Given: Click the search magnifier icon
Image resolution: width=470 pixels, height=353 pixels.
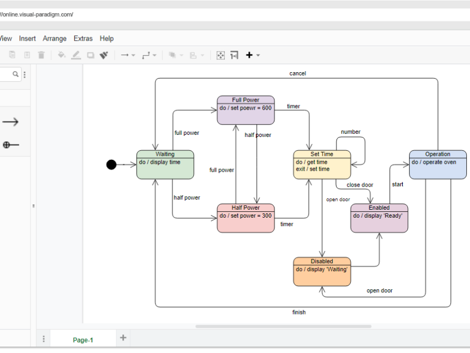Looking at the screenshot, I should (x=15, y=74).
